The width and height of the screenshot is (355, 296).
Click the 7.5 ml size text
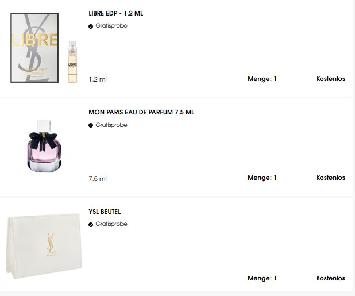[98, 179]
